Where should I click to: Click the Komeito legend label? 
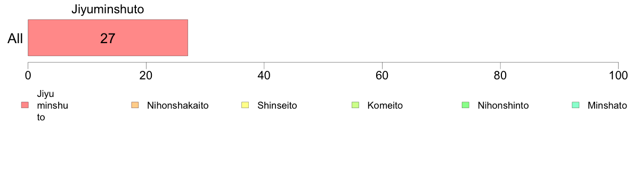(385, 105)
